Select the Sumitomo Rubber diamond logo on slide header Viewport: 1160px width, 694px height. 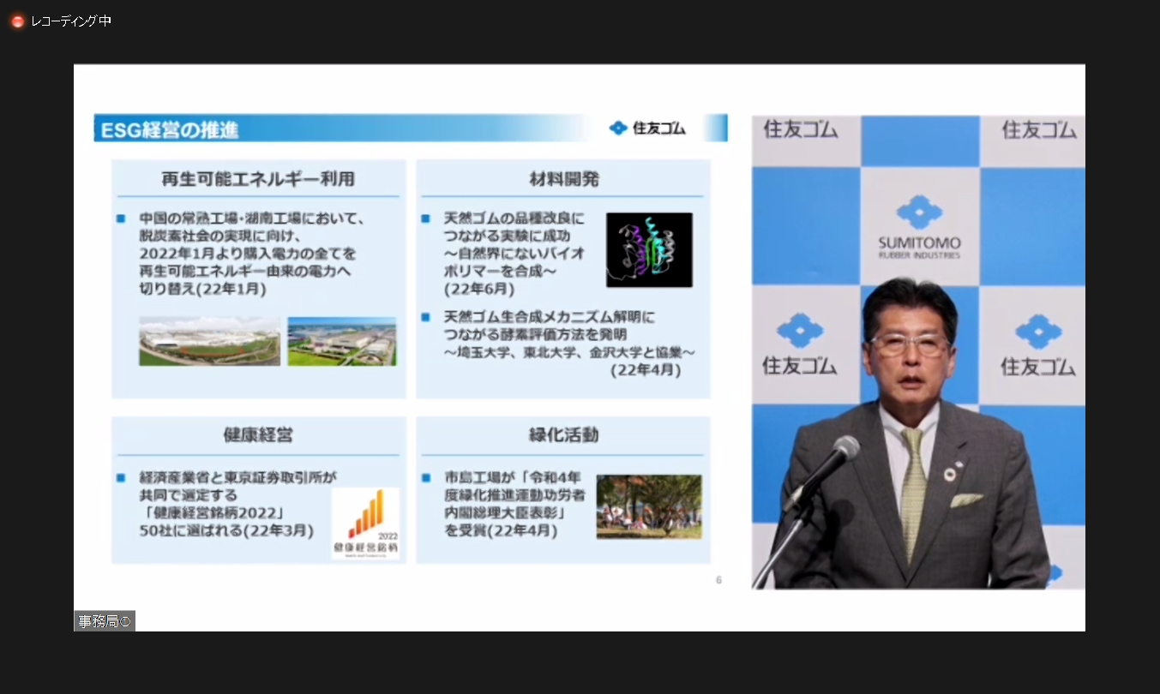(x=618, y=127)
